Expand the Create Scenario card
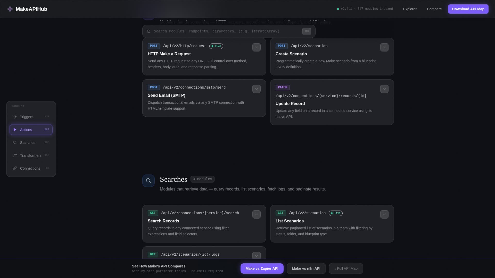 (384, 47)
